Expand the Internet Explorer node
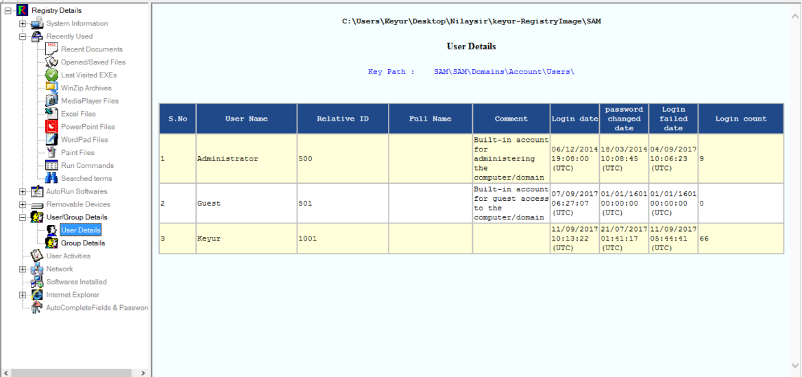802x377 pixels. pyautogui.click(x=23, y=295)
